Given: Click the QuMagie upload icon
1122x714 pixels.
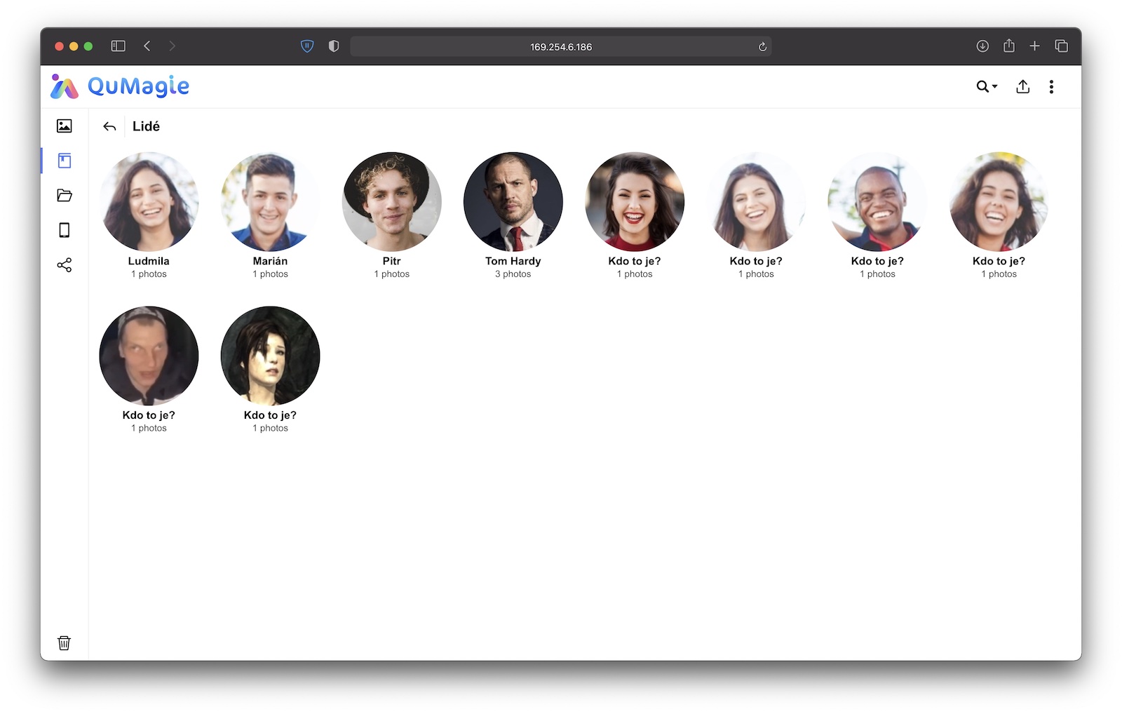Looking at the screenshot, I should [x=1023, y=86].
